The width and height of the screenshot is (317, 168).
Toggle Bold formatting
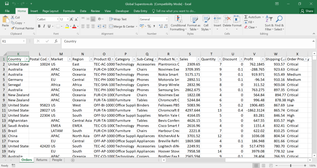pos(39,26)
